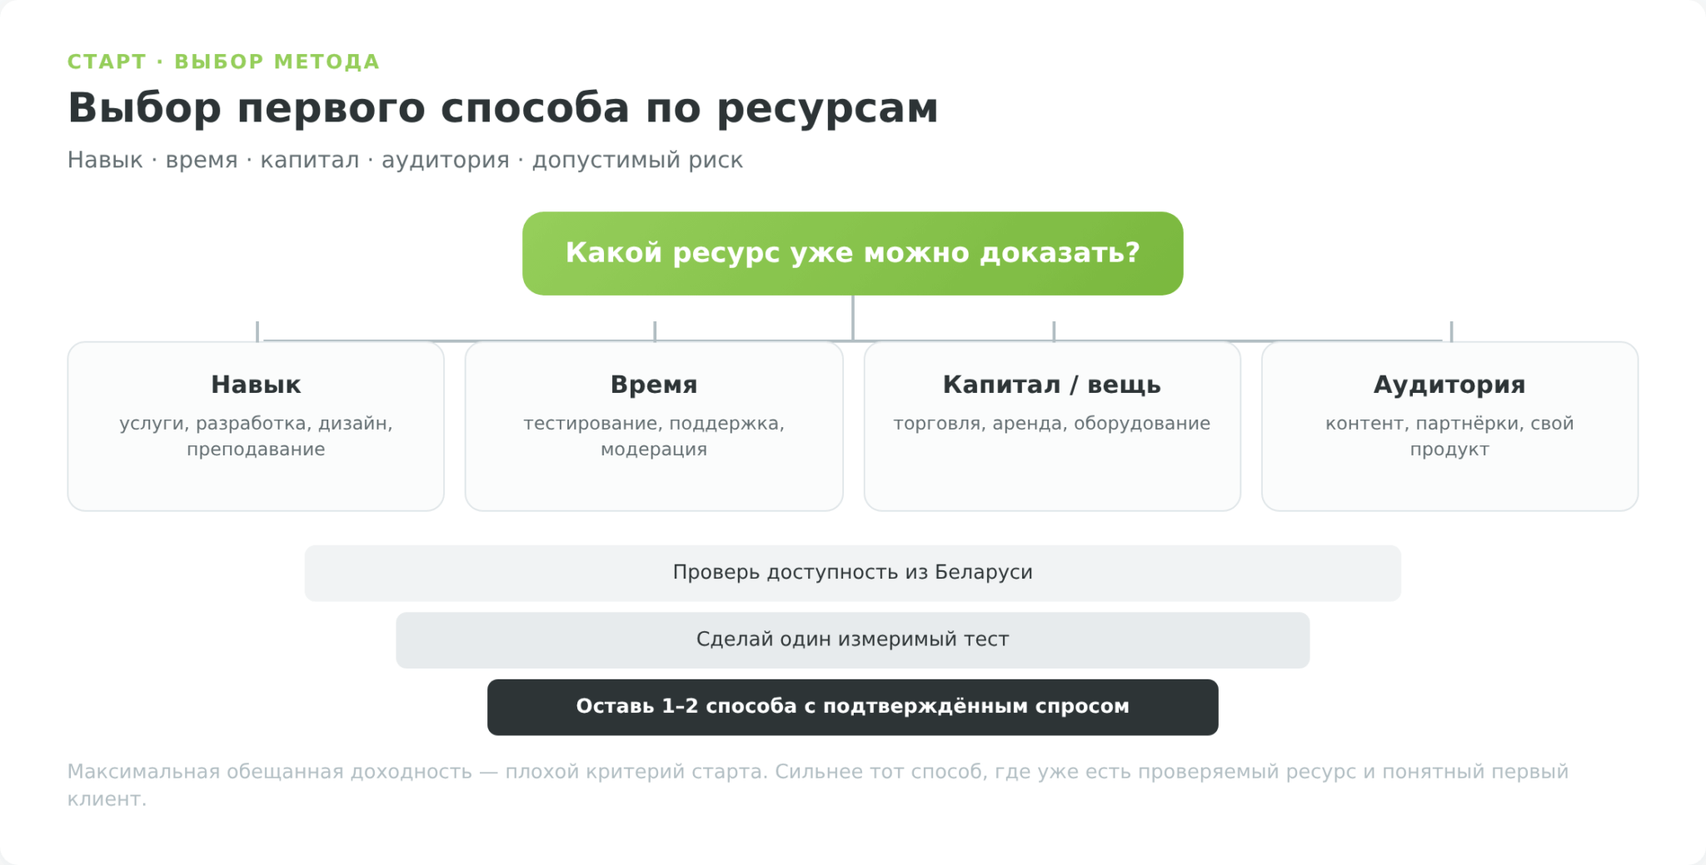Click the "Время" title text
Image resolution: width=1706 pixels, height=865 pixels.
point(654,385)
